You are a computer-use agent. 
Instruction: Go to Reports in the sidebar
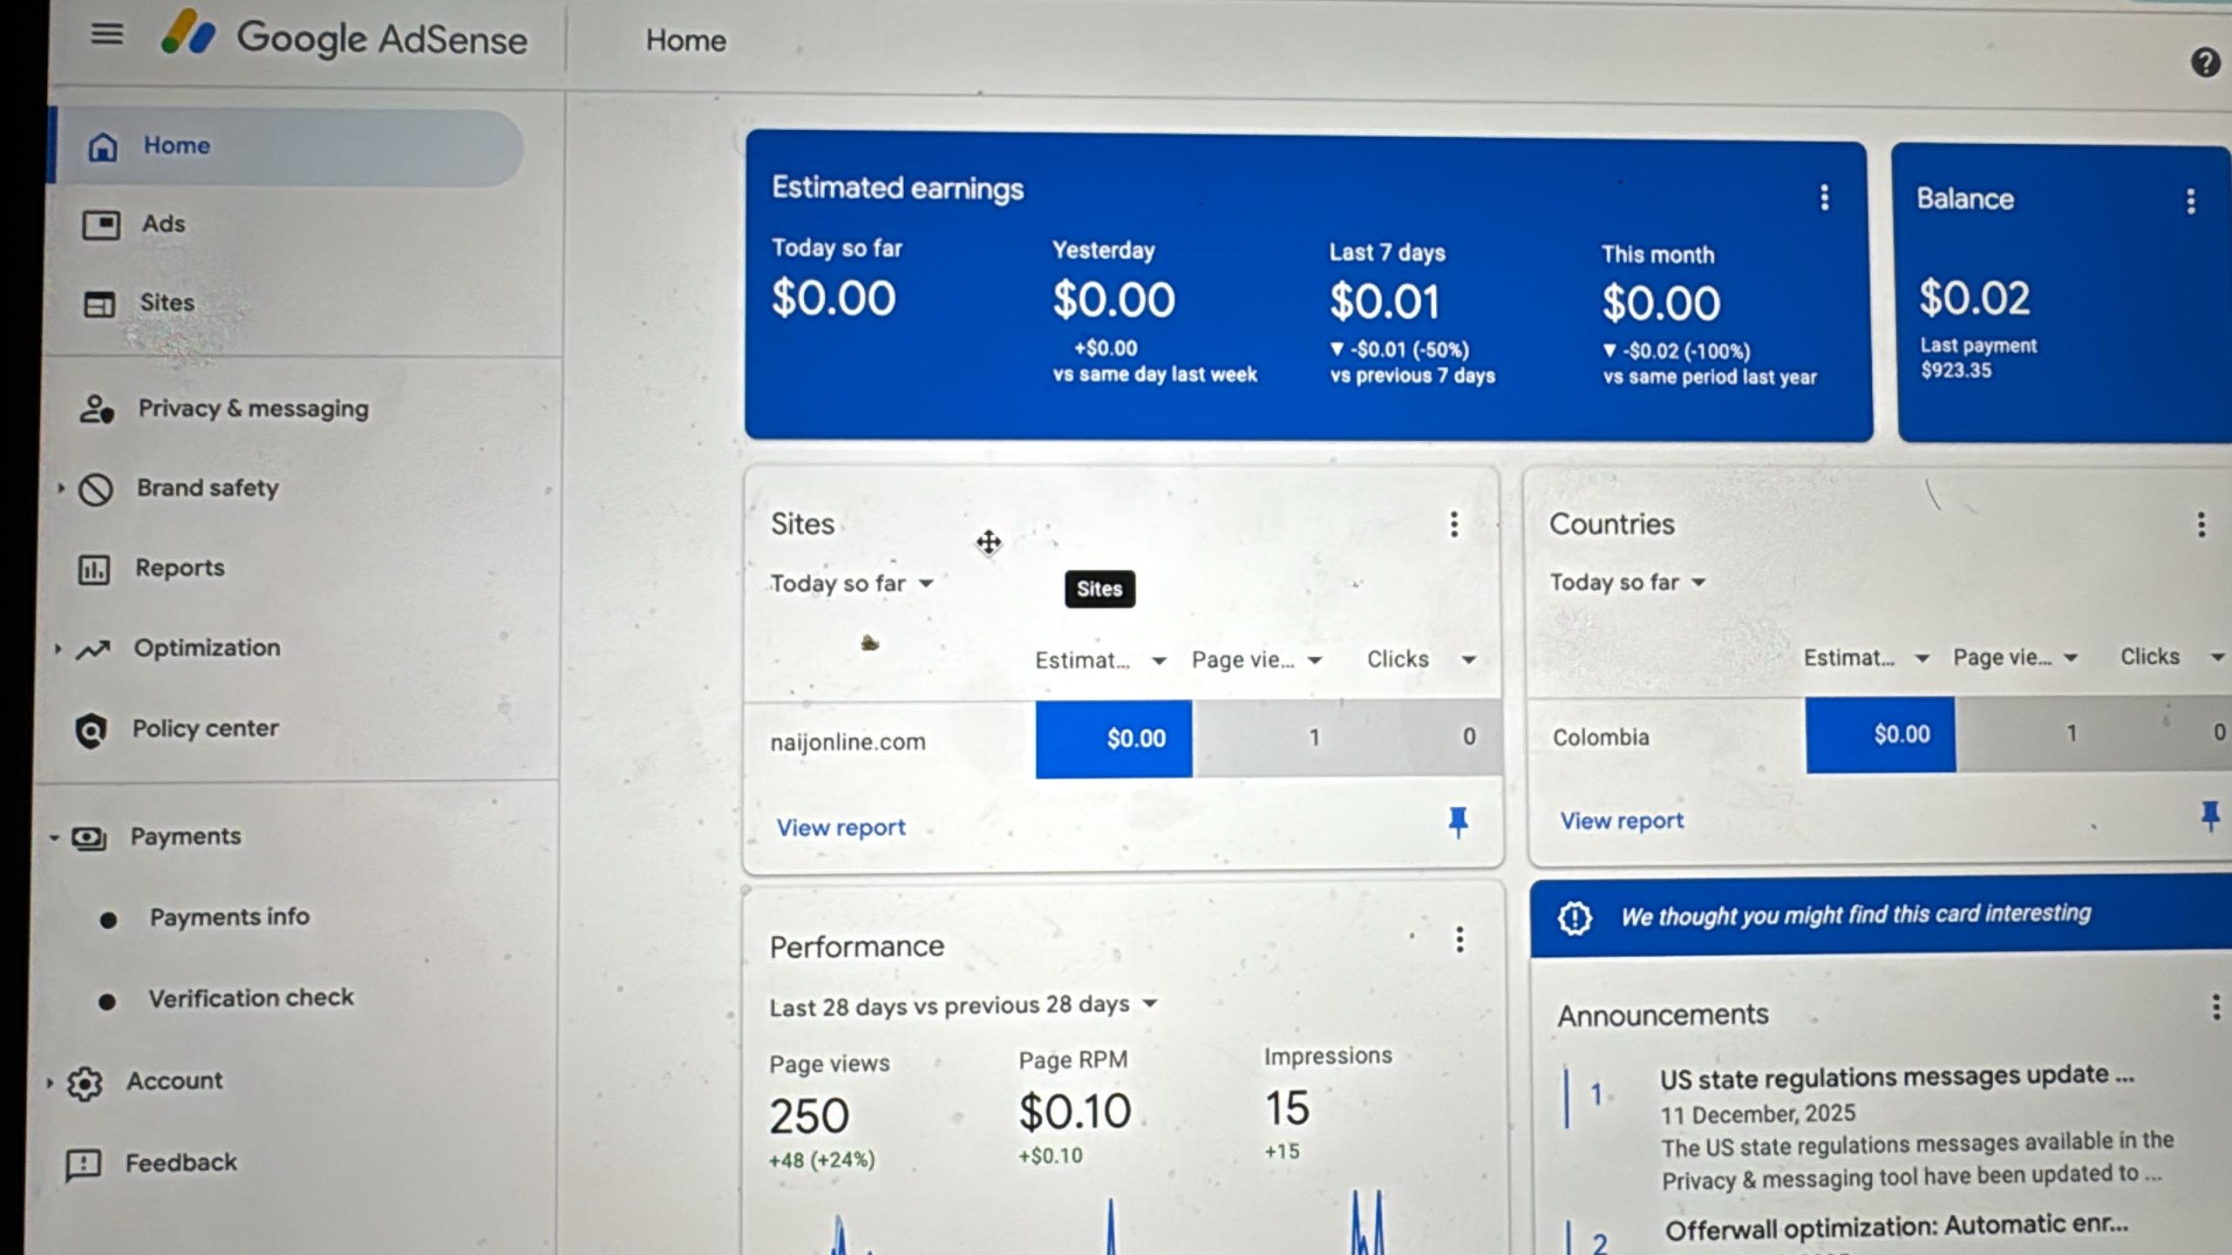coord(179,568)
